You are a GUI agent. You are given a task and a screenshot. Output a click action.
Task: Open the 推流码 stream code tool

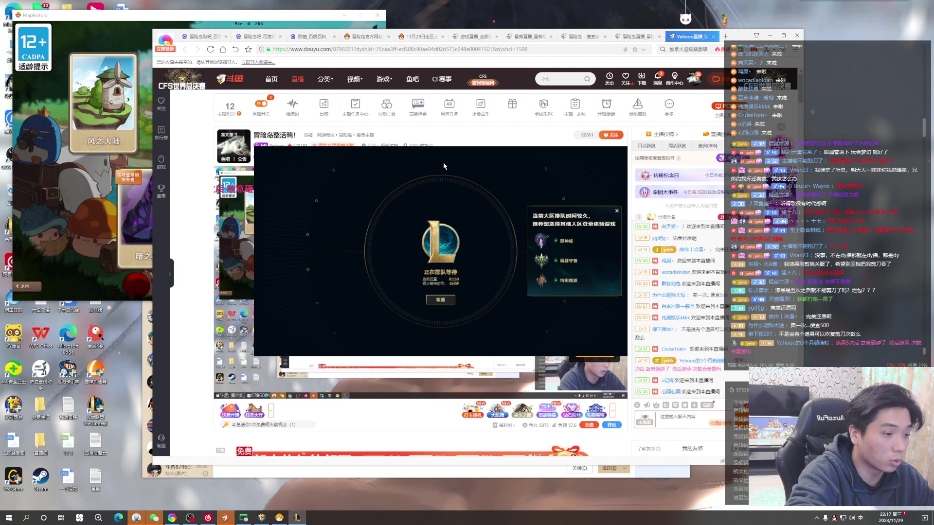click(292, 107)
